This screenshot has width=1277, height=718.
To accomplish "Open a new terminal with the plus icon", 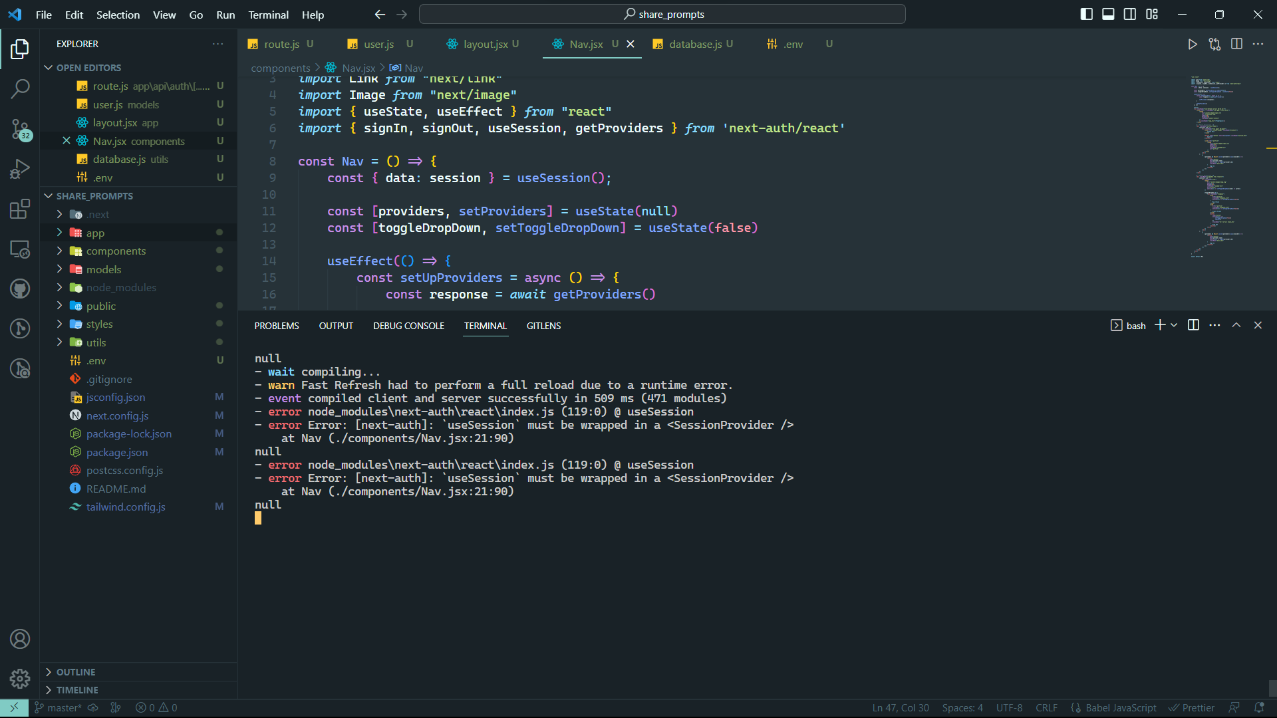I will click(x=1160, y=325).
